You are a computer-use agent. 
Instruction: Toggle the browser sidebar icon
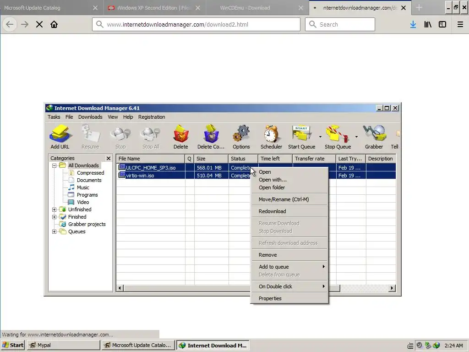(442, 24)
